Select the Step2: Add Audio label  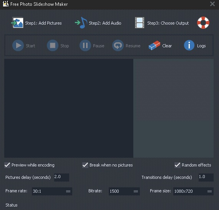click(105, 23)
